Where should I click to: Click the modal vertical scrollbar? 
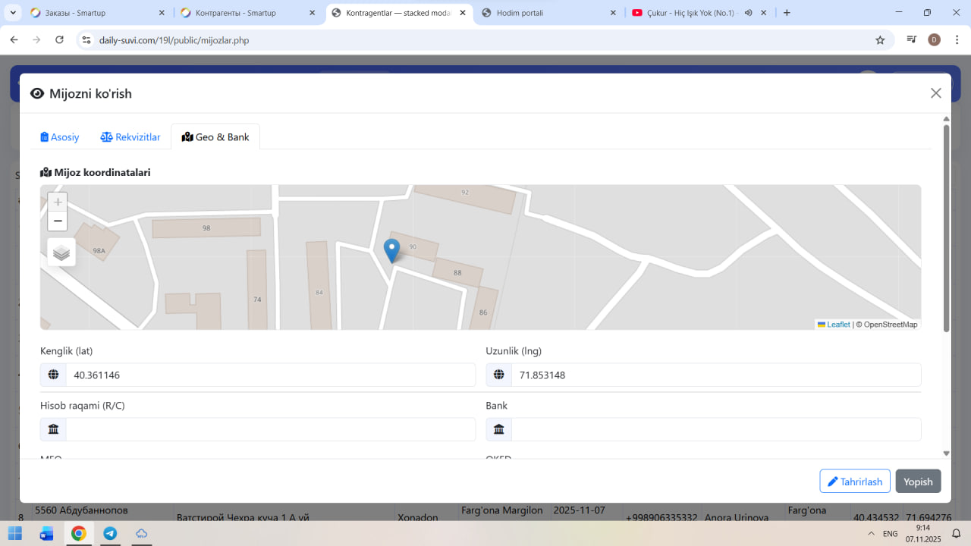pos(946,227)
